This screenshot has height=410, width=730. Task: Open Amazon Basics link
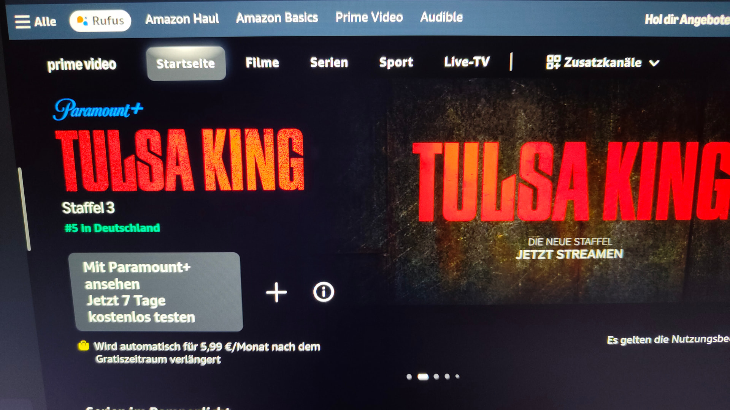tap(277, 18)
